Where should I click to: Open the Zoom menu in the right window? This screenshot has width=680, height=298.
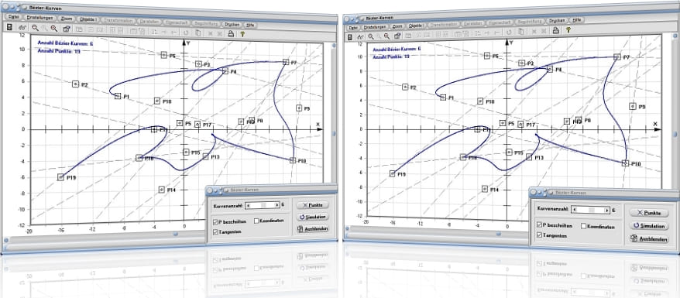(397, 26)
